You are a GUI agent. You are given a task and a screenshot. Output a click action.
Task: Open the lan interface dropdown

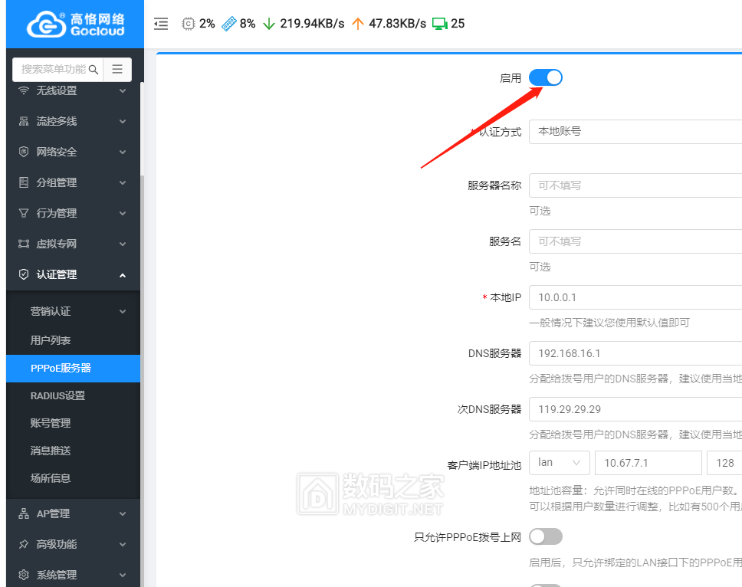[x=560, y=463]
